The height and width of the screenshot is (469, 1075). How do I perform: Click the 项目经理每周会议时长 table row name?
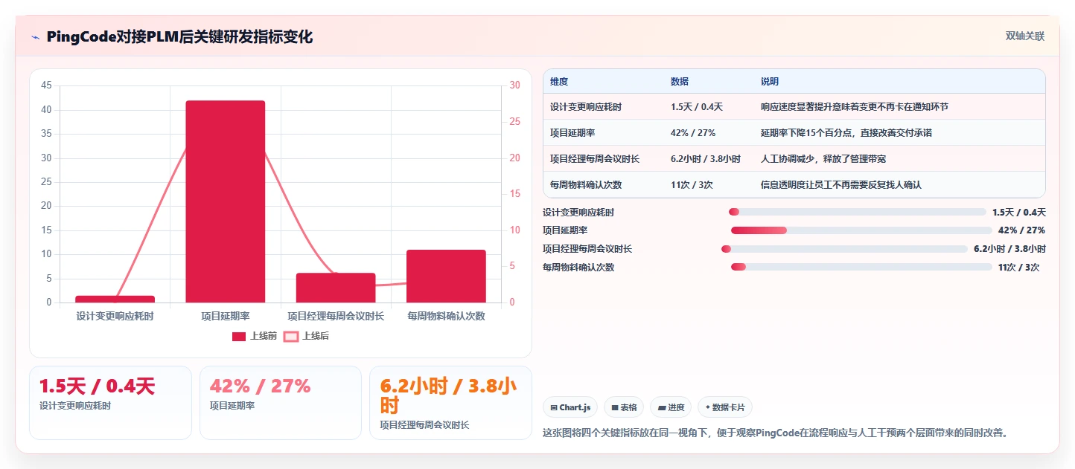(595, 158)
